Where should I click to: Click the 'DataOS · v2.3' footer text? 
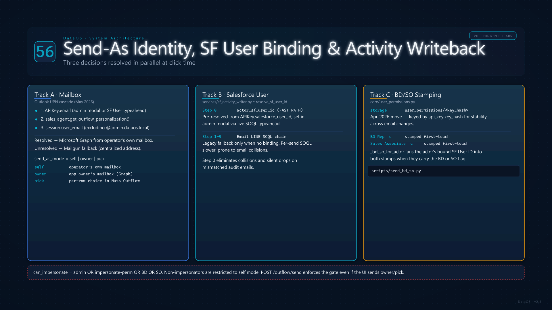(530, 302)
